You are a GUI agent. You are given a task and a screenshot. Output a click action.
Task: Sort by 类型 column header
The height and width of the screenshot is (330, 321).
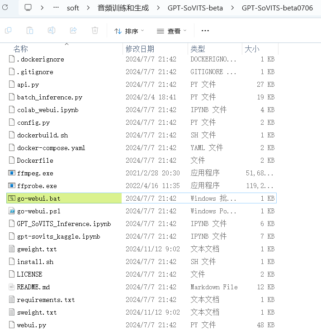click(x=198, y=49)
